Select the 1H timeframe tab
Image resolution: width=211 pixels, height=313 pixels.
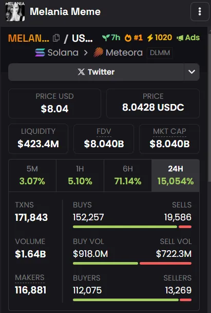80,176
